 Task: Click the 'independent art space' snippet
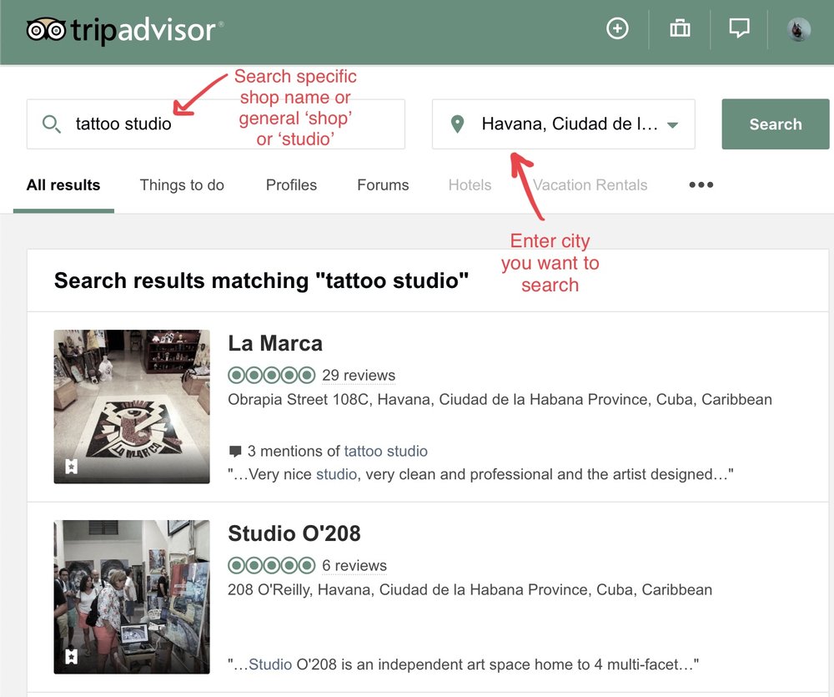click(463, 664)
